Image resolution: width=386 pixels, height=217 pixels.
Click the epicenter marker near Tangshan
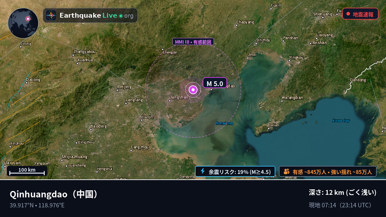[193, 90]
